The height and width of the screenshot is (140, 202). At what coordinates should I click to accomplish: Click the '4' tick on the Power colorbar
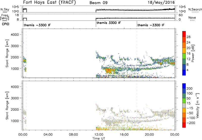pyautogui.click(x=187, y=70)
